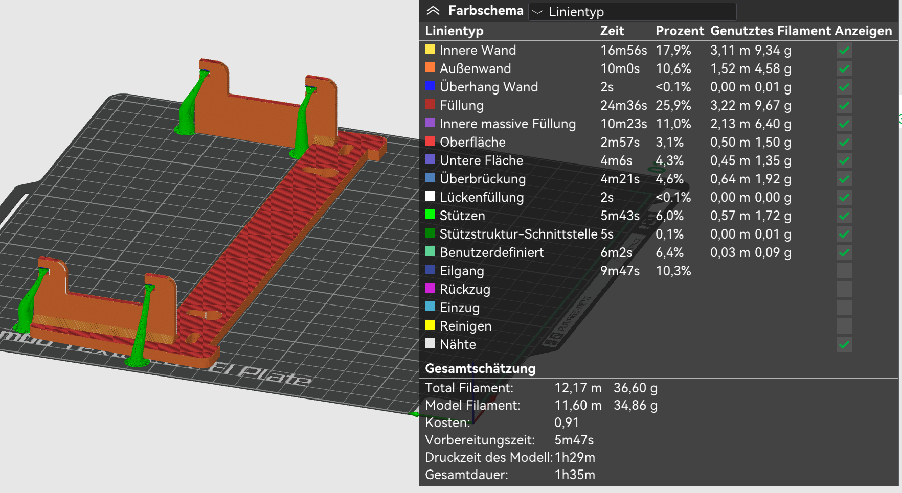902x493 pixels.
Task: Select the Innere massive Füllung row label
Action: tap(507, 124)
